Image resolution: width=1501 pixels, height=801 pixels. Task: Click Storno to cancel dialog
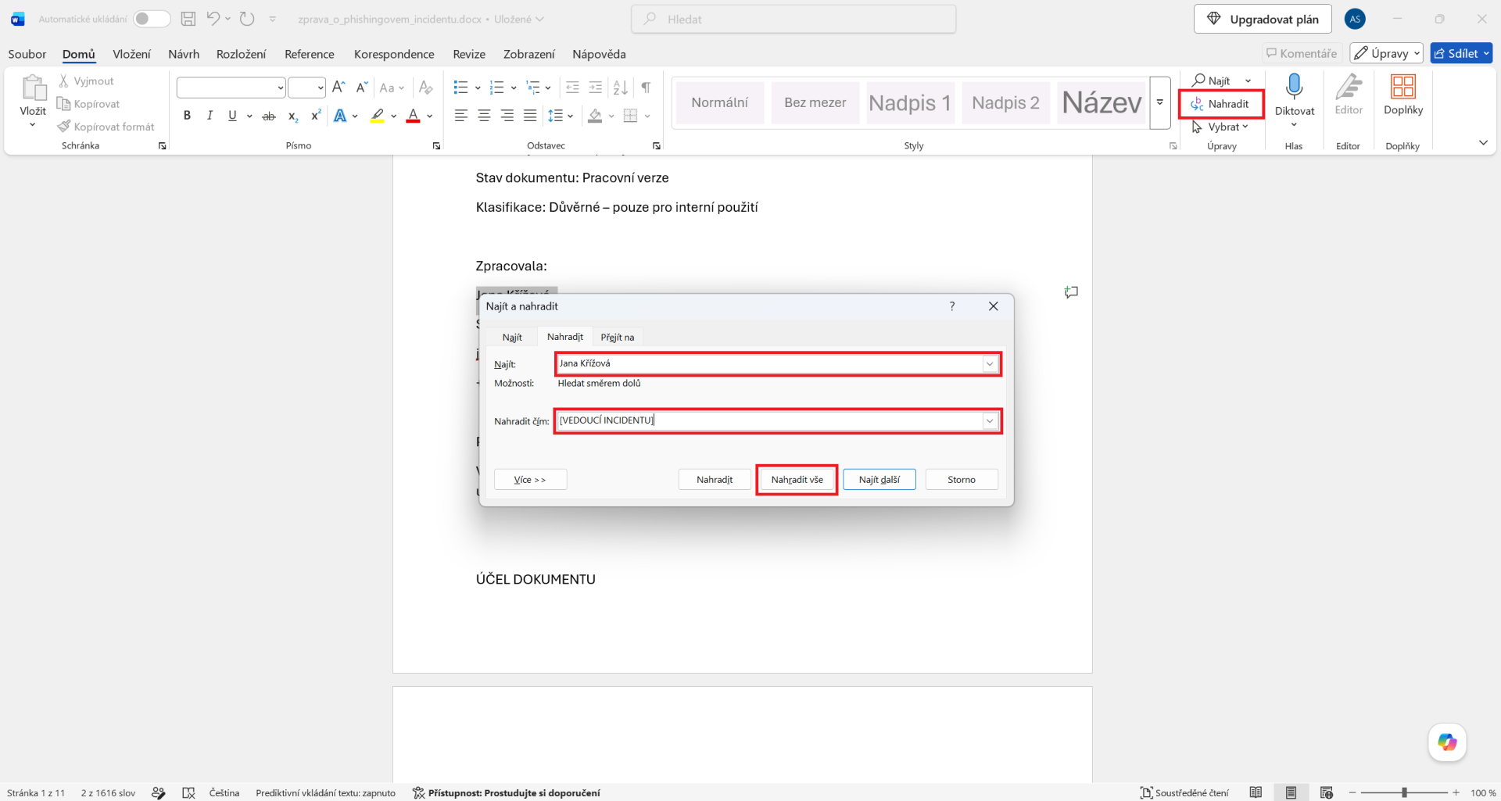pyautogui.click(x=962, y=480)
